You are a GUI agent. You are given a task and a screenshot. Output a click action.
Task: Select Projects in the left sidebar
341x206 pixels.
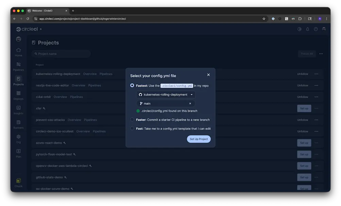(18, 82)
